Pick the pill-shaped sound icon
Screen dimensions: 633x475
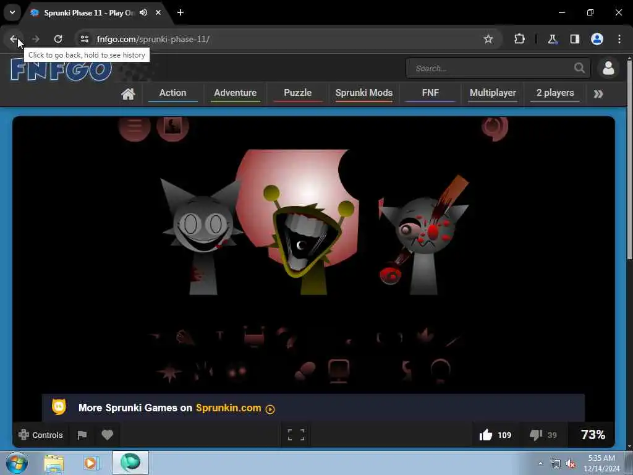pyautogui.click(x=305, y=371)
